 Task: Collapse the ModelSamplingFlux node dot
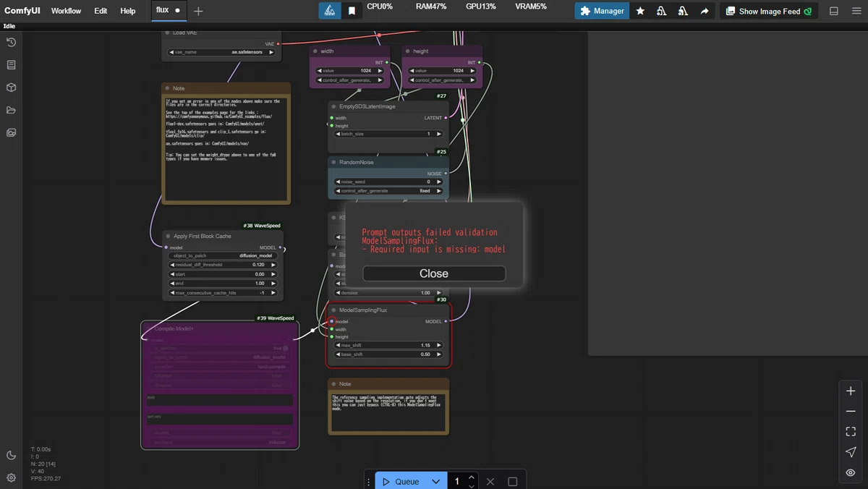[x=333, y=310]
